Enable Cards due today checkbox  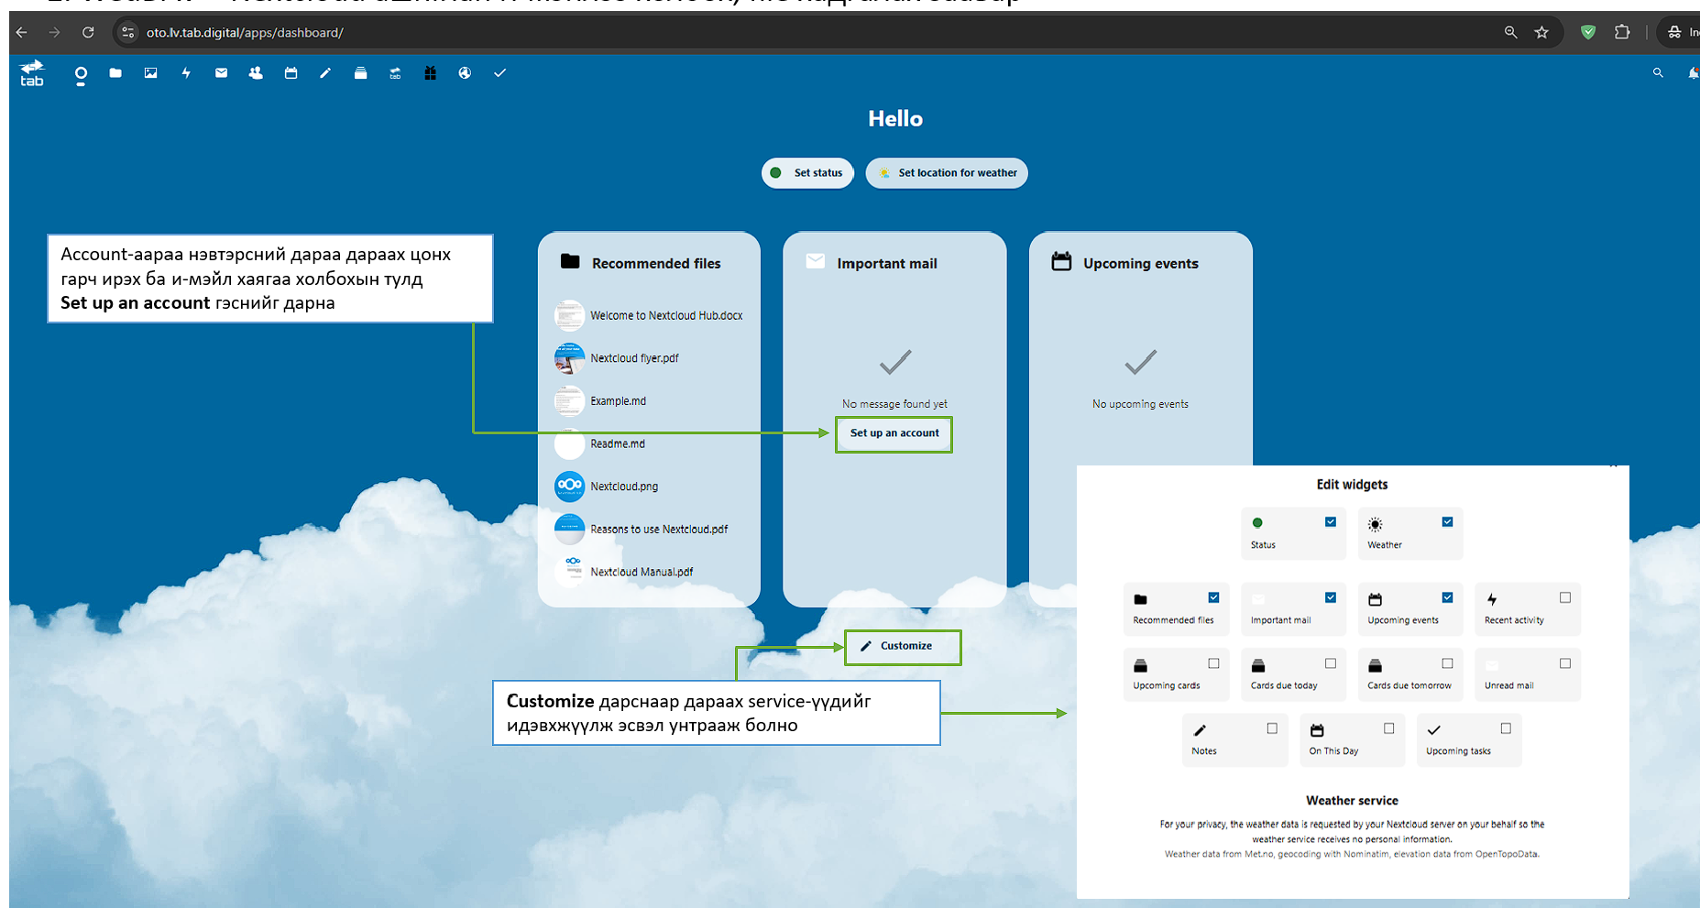pyautogui.click(x=1331, y=663)
